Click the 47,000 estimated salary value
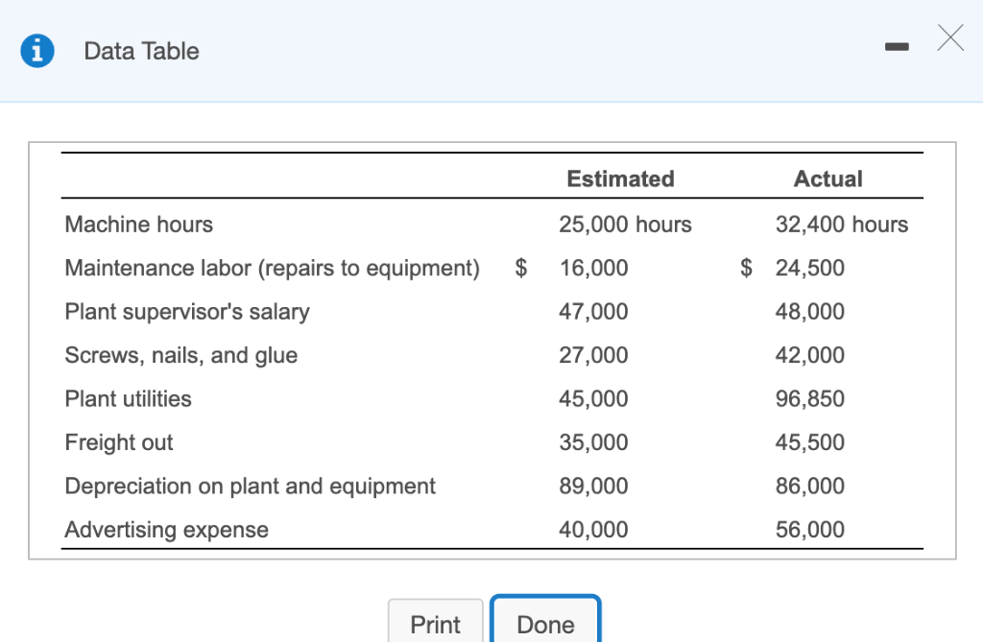The height and width of the screenshot is (642, 983). point(593,312)
